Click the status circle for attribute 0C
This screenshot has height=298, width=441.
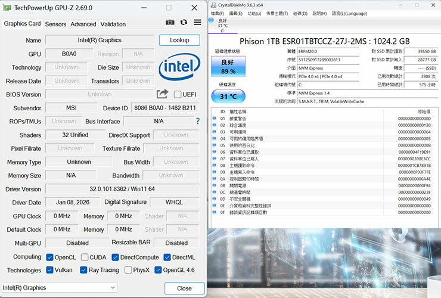tap(215, 192)
